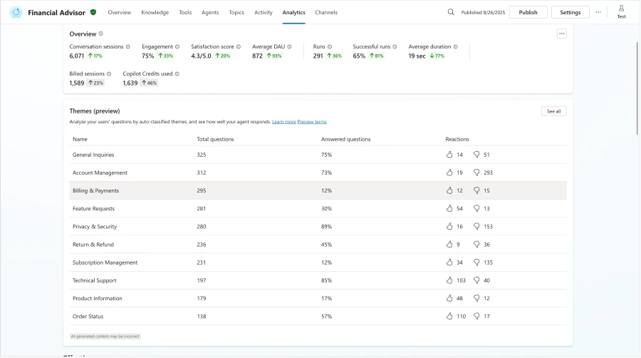This screenshot has width=641, height=358.
Task: Go to the Topics tab
Action: point(236,12)
